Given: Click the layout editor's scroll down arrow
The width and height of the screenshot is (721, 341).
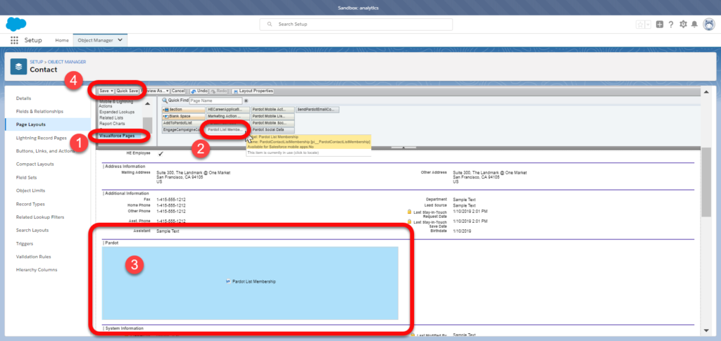Looking at the screenshot, I should click(x=706, y=330).
